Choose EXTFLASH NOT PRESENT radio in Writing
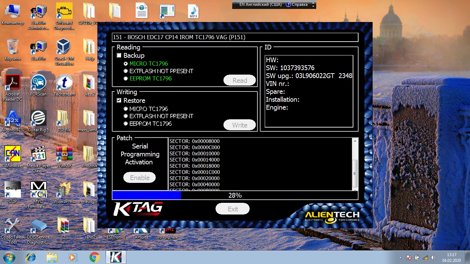Viewport: 470px width, 264px height. (x=126, y=116)
